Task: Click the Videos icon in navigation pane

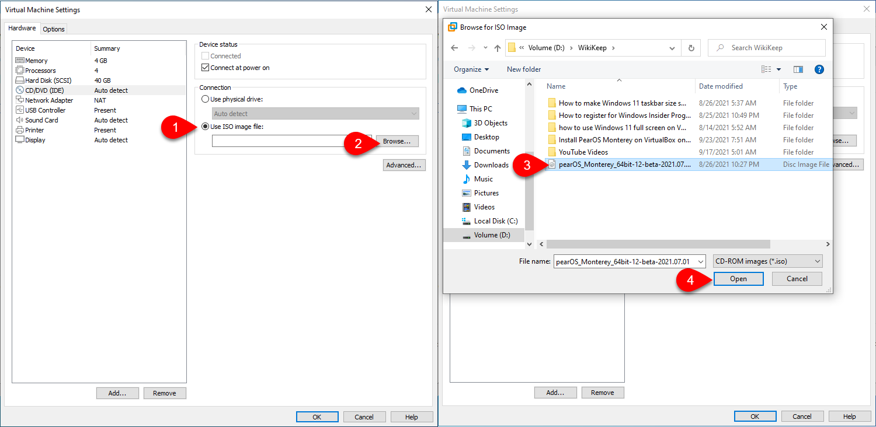Action: 467,207
